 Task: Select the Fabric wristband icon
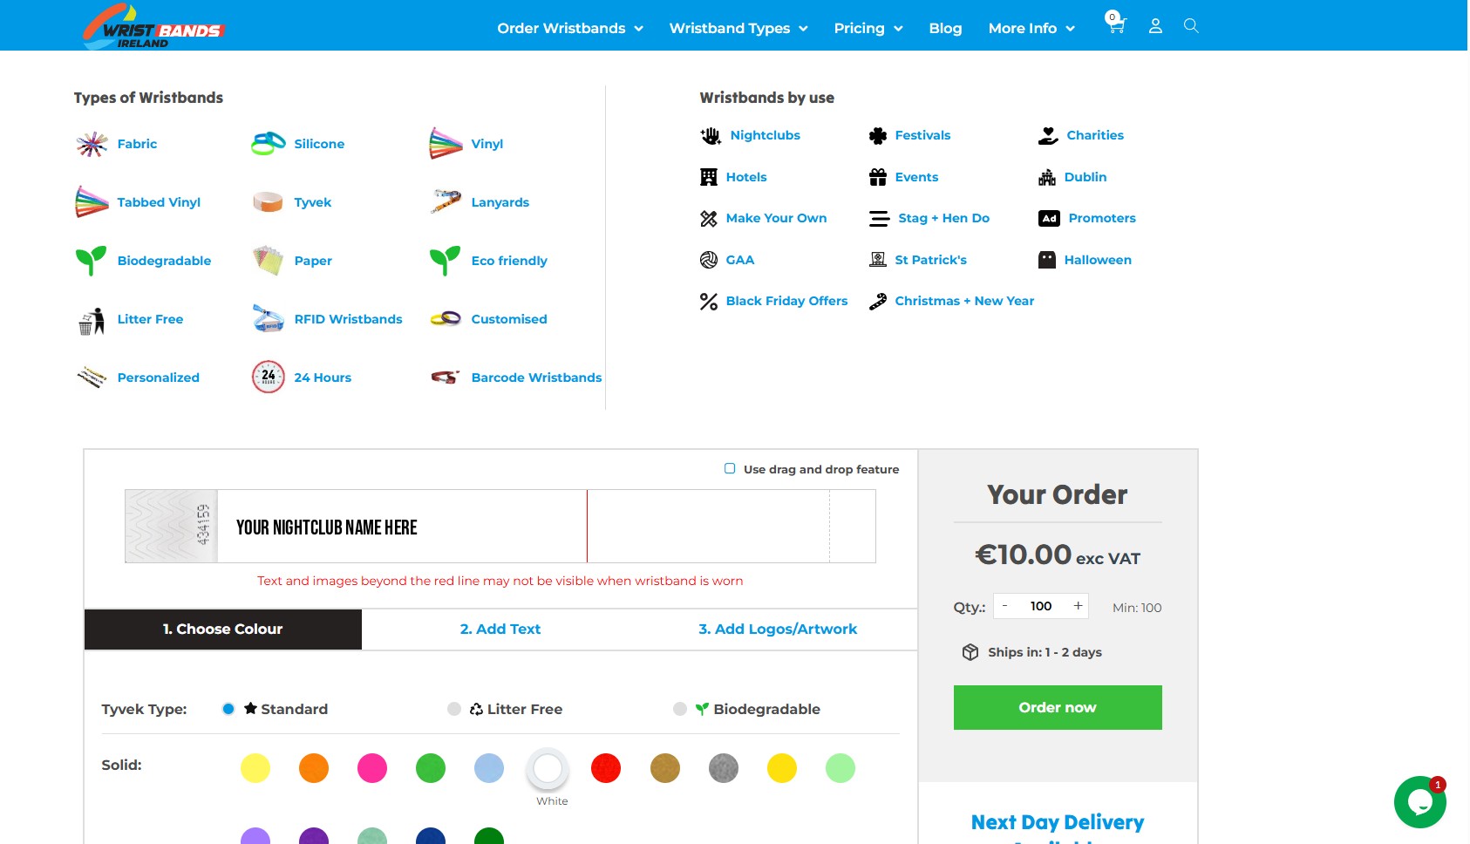pyautogui.click(x=91, y=144)
